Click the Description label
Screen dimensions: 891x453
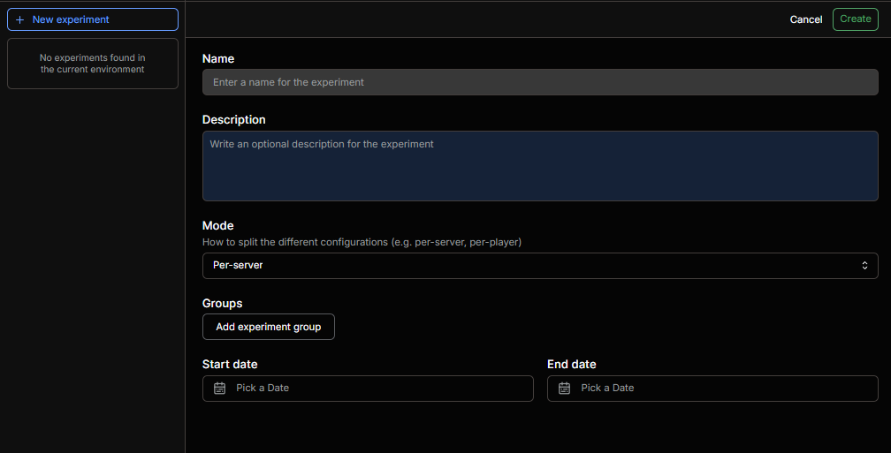coord(233,120)
